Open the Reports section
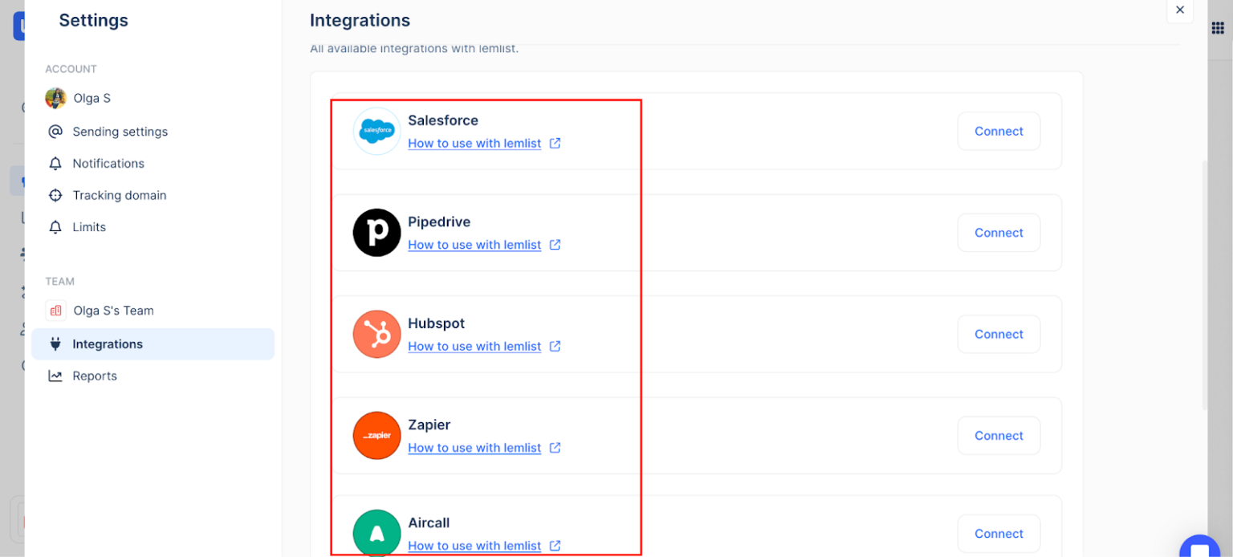Viewport: 1233px width, 557px height. coord(95,376)
